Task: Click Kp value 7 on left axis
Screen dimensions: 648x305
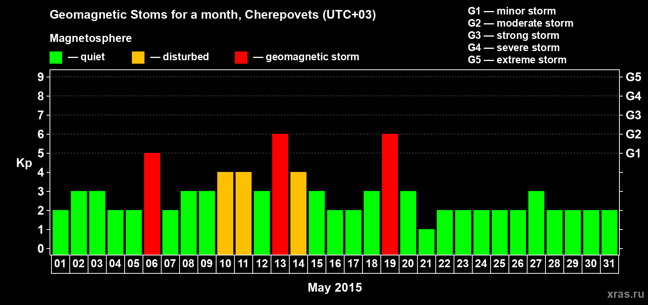Action: 41,115
